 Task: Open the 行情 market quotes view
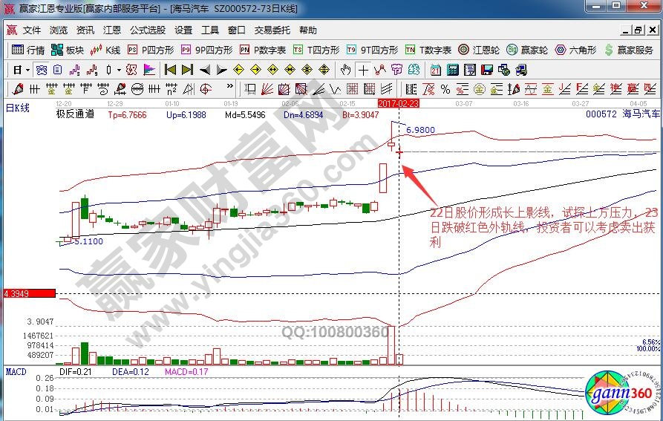(28, 50)
